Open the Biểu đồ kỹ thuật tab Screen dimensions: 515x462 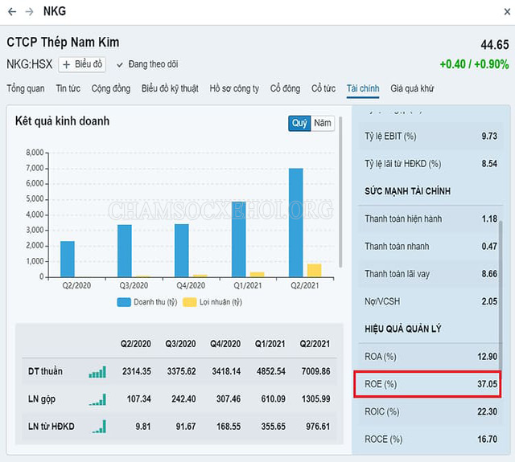pos(170,88)
